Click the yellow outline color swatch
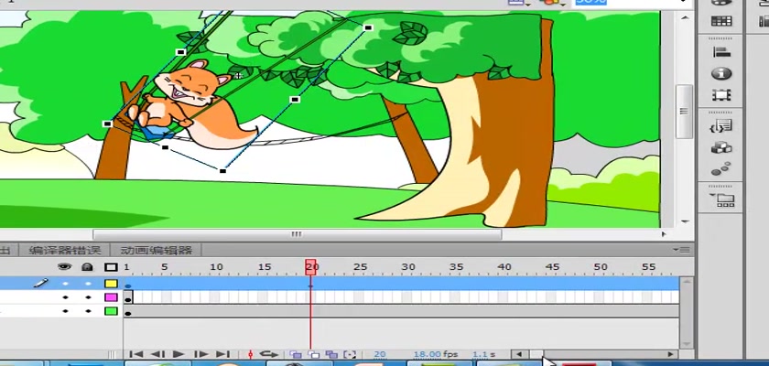This screenshot has height=366, width=769. (x=112, y=284)
